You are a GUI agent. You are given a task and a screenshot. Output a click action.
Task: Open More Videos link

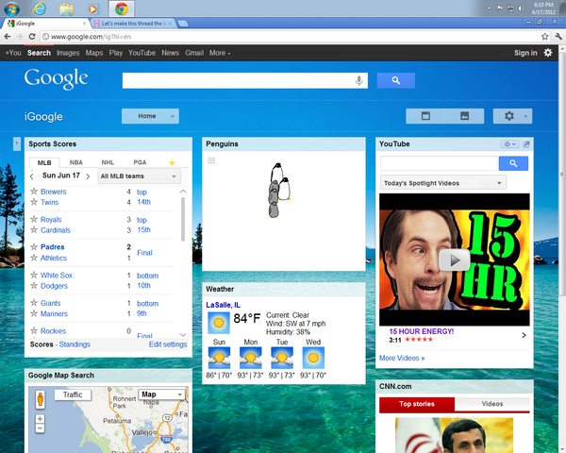pos(402,358)
